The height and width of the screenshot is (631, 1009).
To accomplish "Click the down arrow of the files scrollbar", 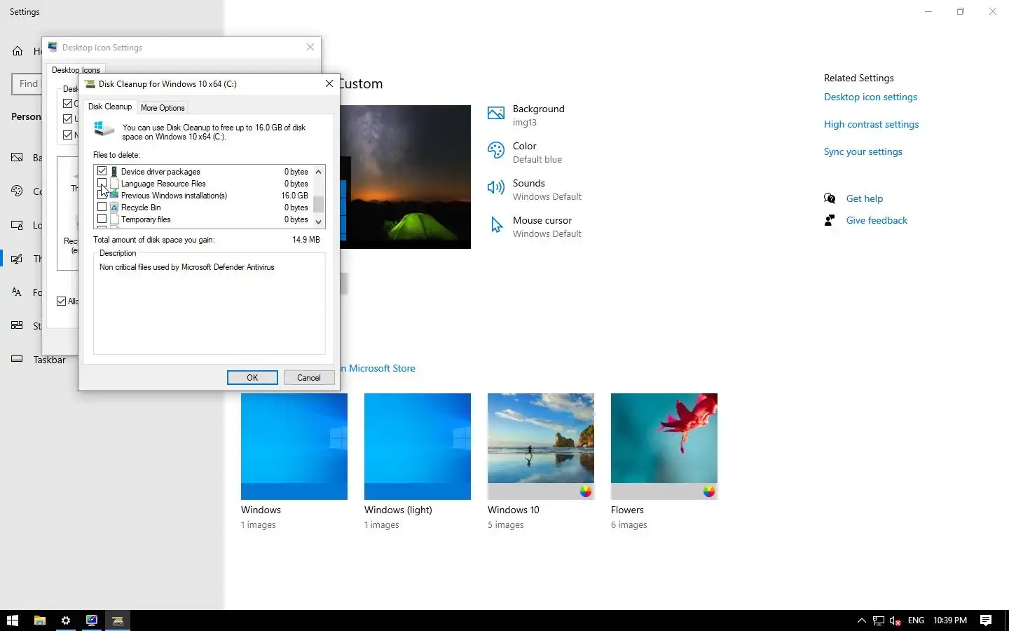I will click(x=319, y=222).
